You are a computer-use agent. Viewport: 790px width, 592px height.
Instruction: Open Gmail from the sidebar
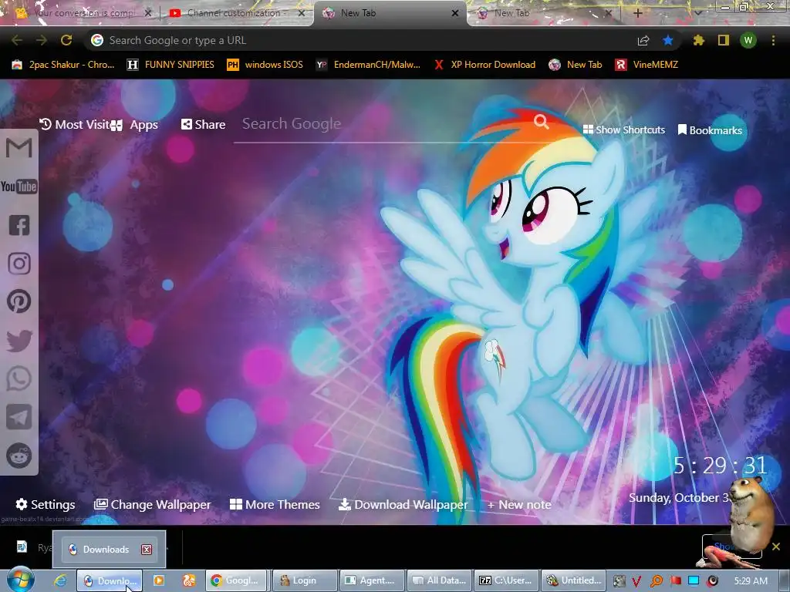pyautogui.click(x=19, y=148)
